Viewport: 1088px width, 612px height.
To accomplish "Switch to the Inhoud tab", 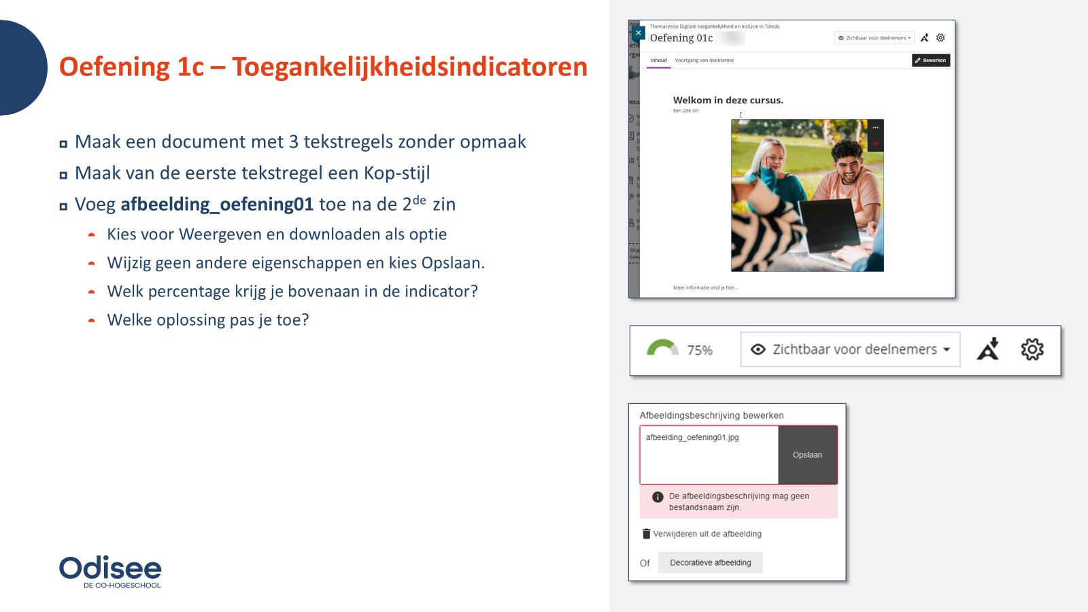I will 658,61.
